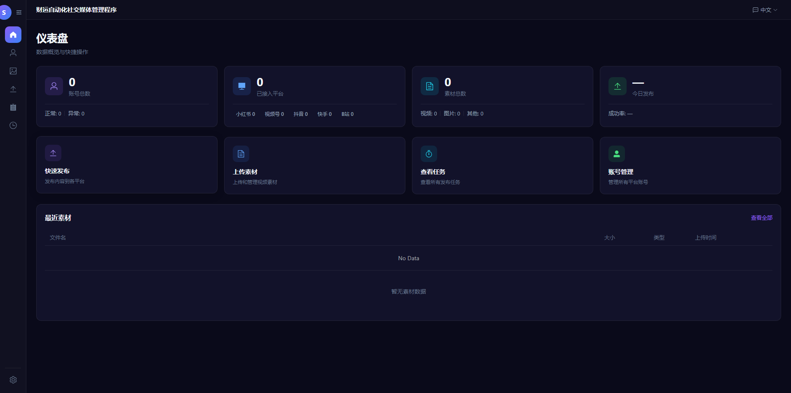The image size is (791, 393).
Task: Click the 小红书 0 platform count
Action: coord(246,114)
